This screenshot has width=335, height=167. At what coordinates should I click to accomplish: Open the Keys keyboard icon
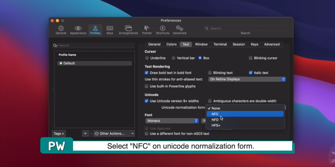pyautogui.click(x=110, y=28)
